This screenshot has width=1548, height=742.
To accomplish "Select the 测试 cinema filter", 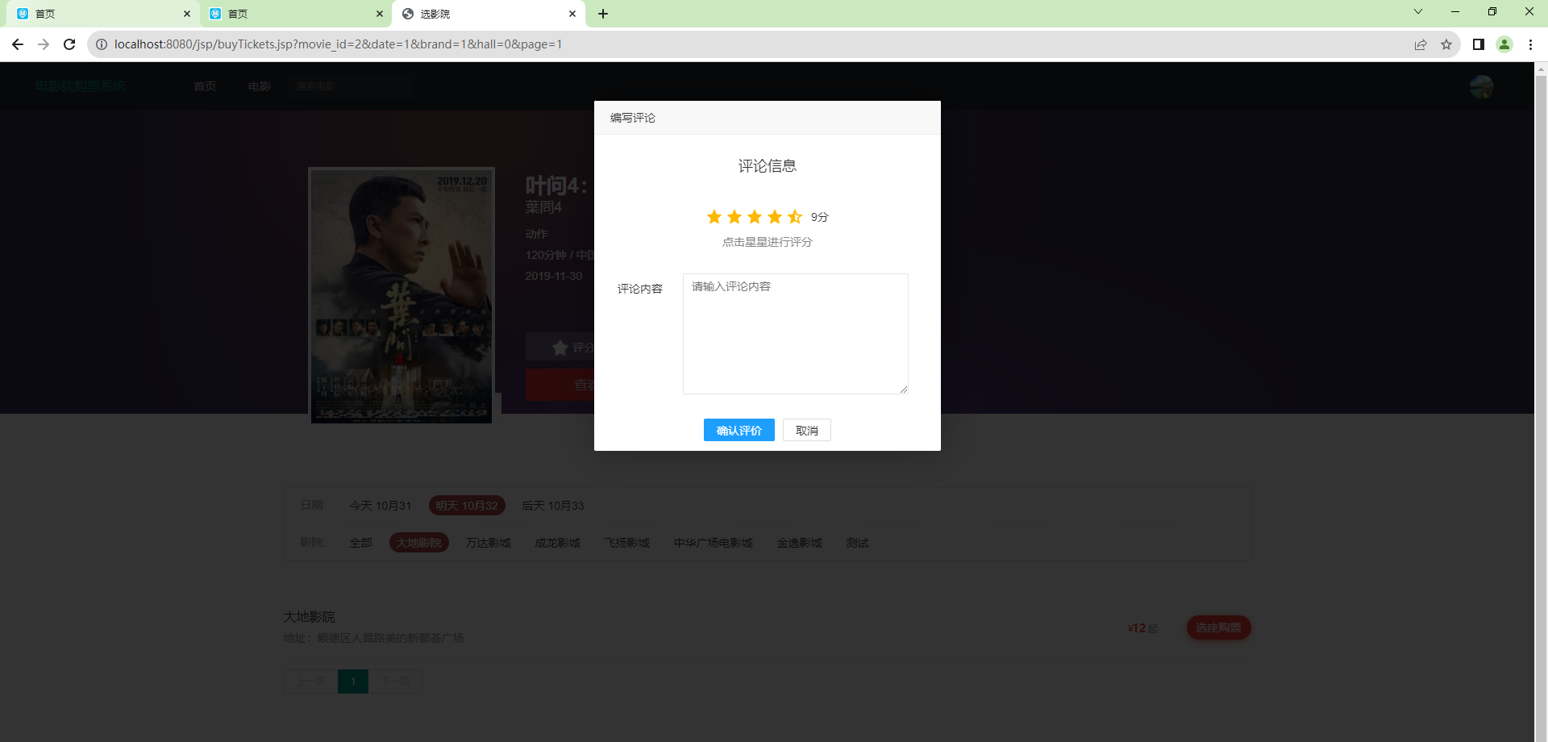I will pyautogui.click(x=858, y=543).
